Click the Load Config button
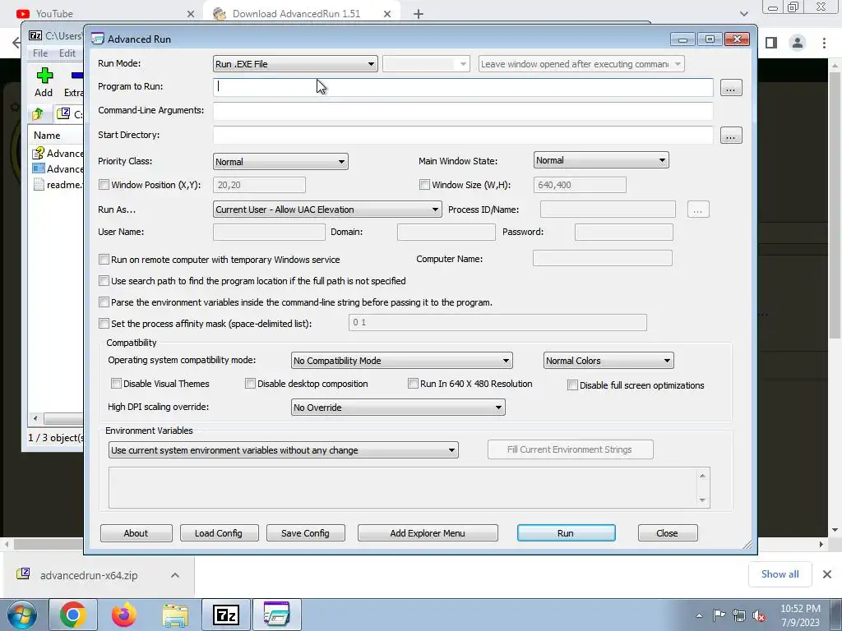The image size is (842, 631). point(219,532)
